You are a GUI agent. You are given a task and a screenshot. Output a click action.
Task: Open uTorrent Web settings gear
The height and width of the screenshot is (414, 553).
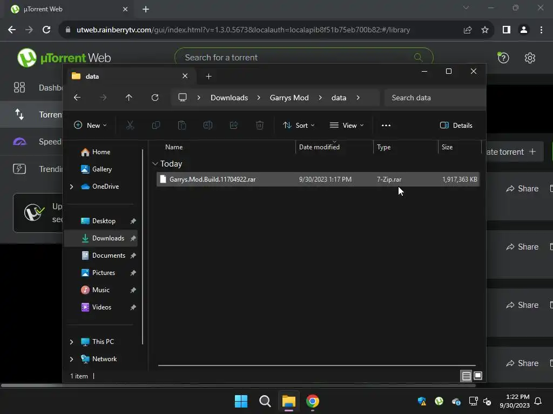pos(530,58)
